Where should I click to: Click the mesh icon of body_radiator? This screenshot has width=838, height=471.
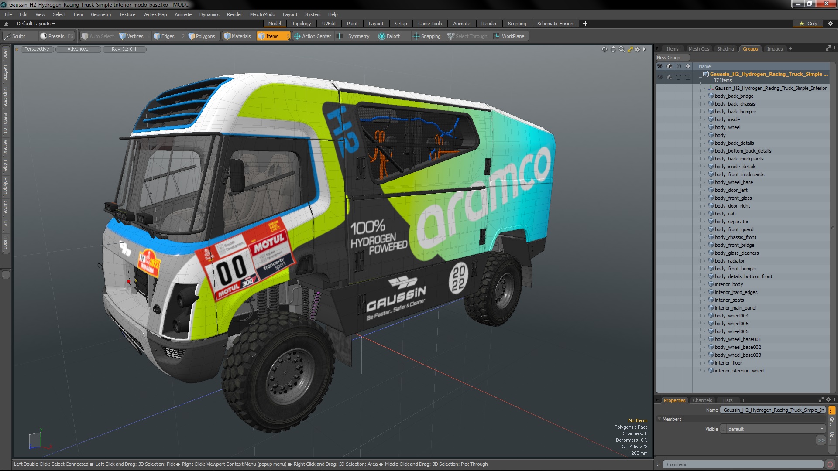(x=711, y=261)
